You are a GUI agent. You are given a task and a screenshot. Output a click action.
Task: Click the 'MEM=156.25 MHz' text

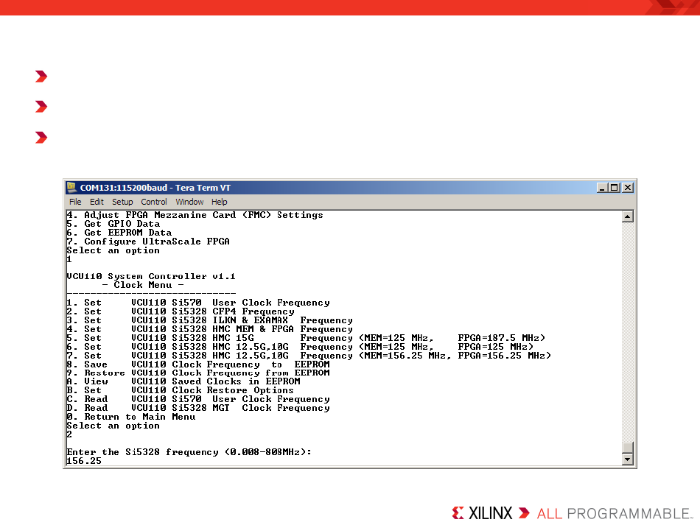click(405, 356)
